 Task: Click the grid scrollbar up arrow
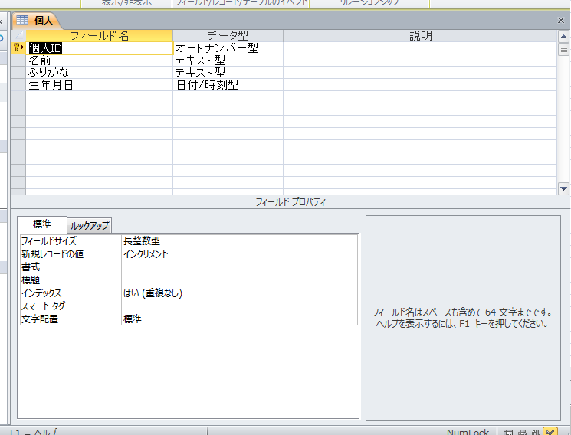[563, 37]
